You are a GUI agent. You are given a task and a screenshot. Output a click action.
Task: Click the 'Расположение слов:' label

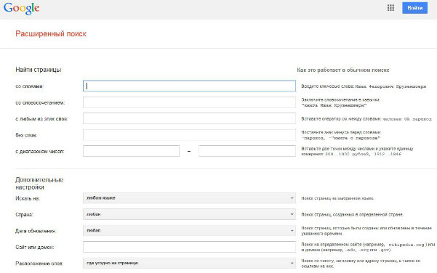[39, 264]
